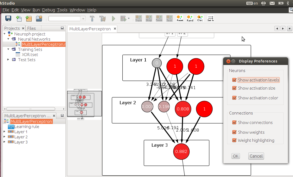
Task: Click the Save All icon
Action: click(x=8, y=18)
